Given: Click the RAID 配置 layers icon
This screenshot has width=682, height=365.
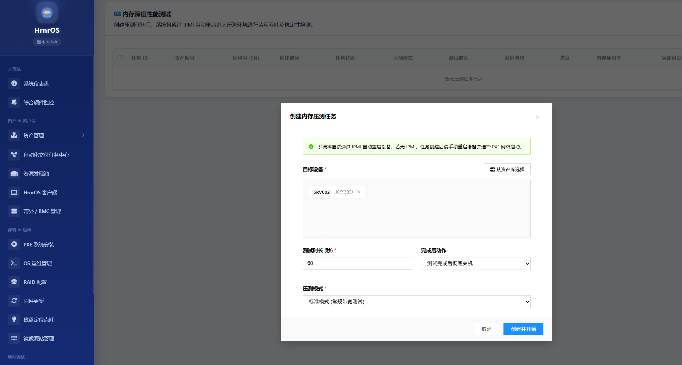Looking at the screenshot, I should pyautogui.click(x=14, y=282).
